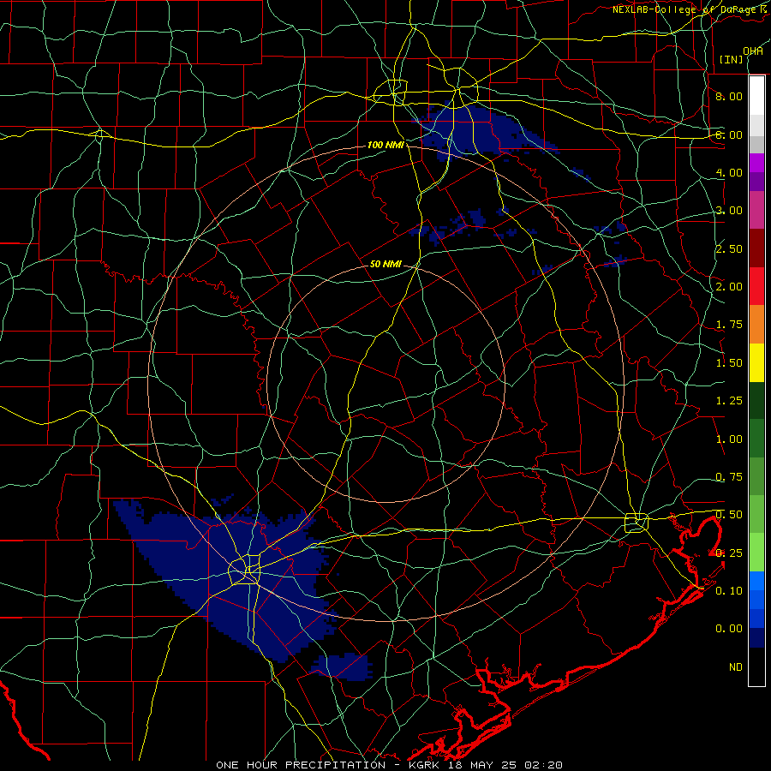Click the 2.50 legend value

click(729, 248)
